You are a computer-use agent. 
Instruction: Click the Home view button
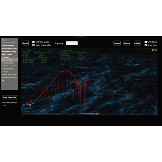point(127,43)
